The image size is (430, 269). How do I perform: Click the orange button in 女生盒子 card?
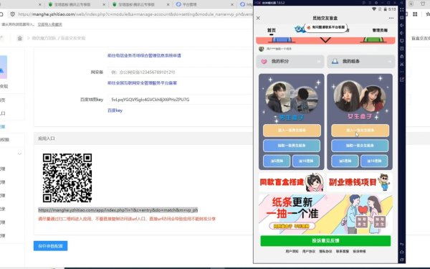click(360, 131)
